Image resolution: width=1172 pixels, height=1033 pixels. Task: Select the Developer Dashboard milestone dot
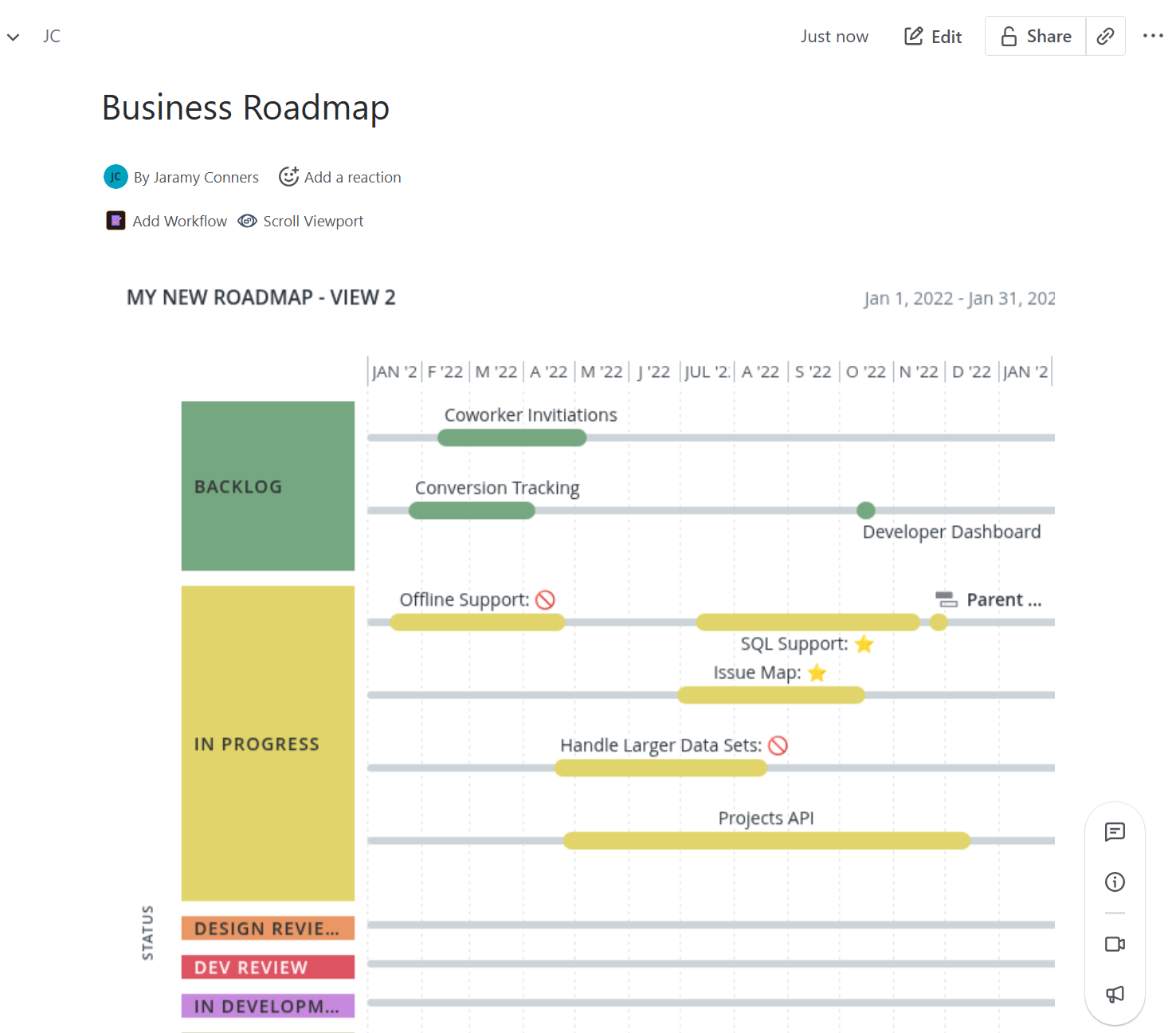coord(865,510)
